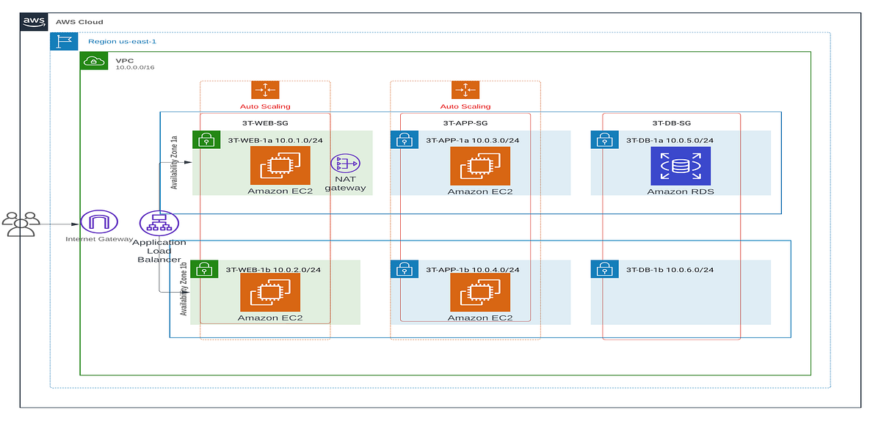Click the AWS Cloud logo icon
The image size is (881, 440).
coord(32,20)
